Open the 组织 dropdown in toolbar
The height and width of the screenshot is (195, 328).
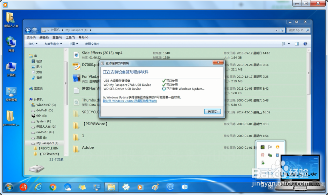tap(33, 44)
